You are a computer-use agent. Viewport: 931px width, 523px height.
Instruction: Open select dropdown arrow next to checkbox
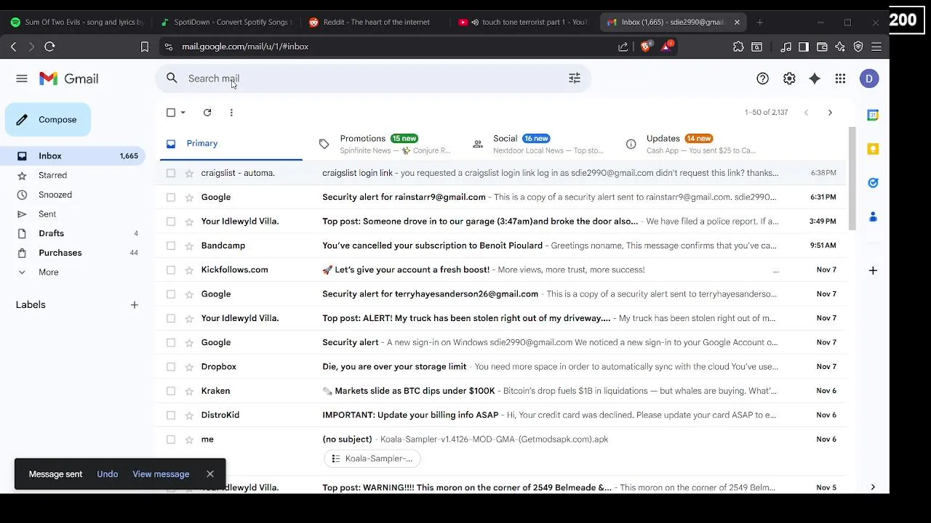[183, 113]
